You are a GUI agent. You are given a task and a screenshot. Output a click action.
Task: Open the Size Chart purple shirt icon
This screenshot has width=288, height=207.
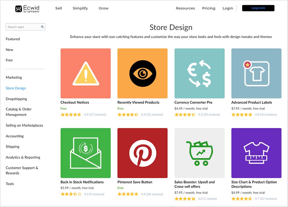[256, 153]
